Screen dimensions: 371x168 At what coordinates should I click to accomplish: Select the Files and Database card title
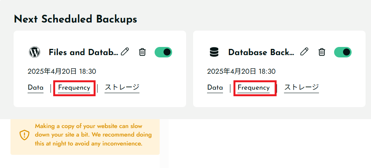click(x=84, y=52)
